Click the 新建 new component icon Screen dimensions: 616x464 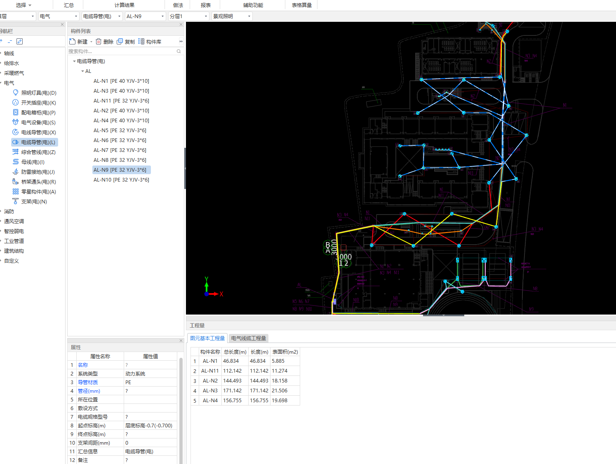pyautogui.click(x=73, y=42)
